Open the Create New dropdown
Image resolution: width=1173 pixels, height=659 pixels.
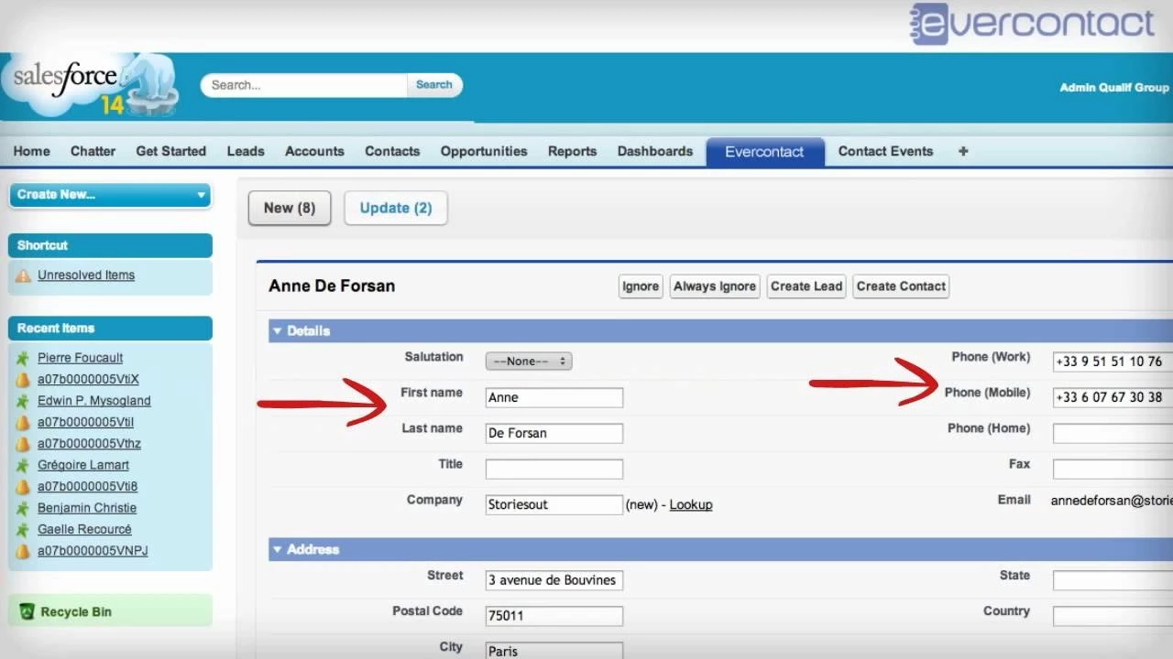(110, 194)
